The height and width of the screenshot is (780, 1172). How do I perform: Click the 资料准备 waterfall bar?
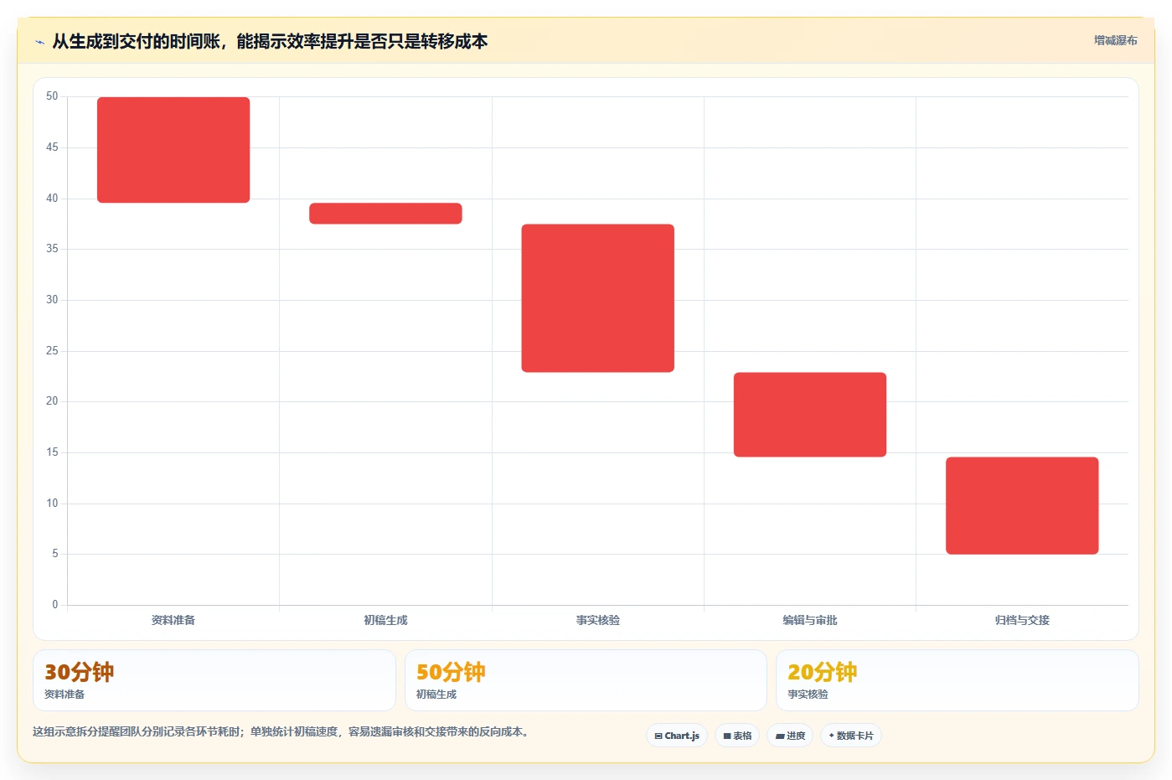click(x=173, y=150)
